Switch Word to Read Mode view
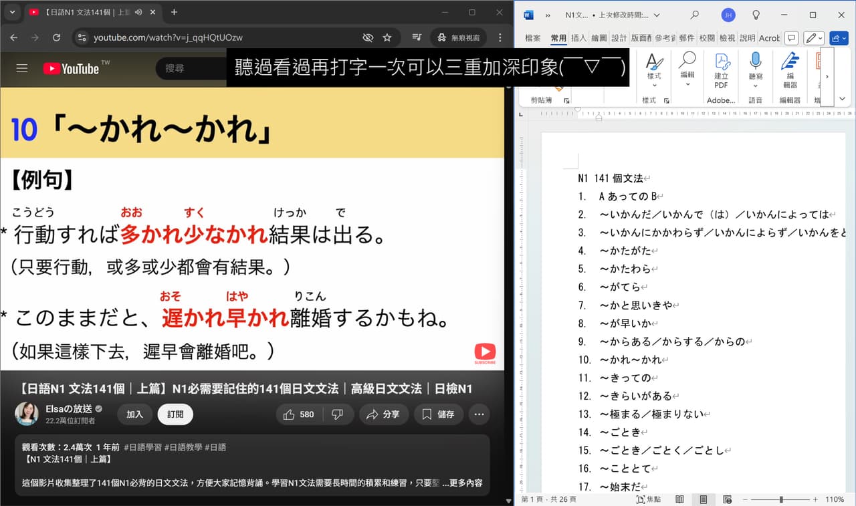 pyautogui.click(x=679, y=499)
